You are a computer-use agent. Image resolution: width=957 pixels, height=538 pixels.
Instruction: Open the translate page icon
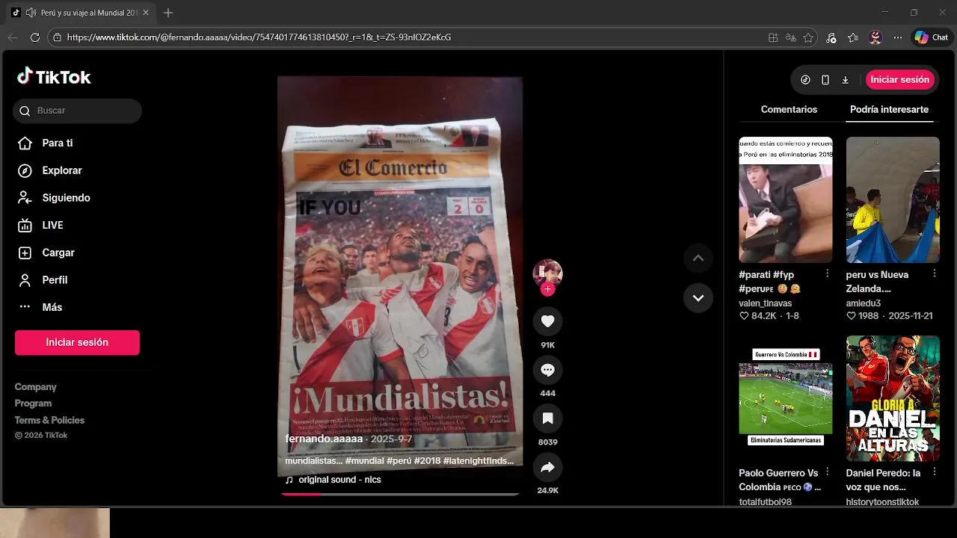coord(790,37)
